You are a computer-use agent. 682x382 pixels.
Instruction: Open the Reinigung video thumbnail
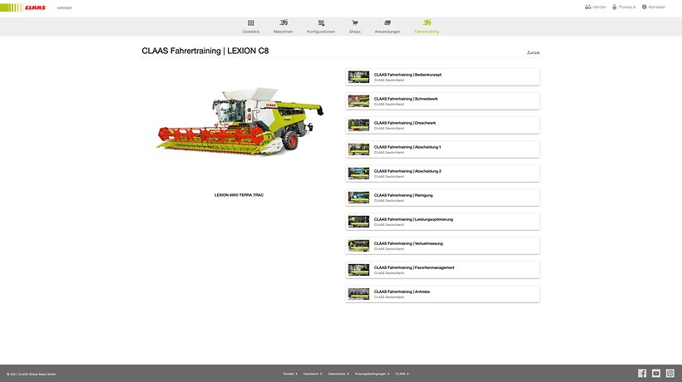(x=358, y=198)
